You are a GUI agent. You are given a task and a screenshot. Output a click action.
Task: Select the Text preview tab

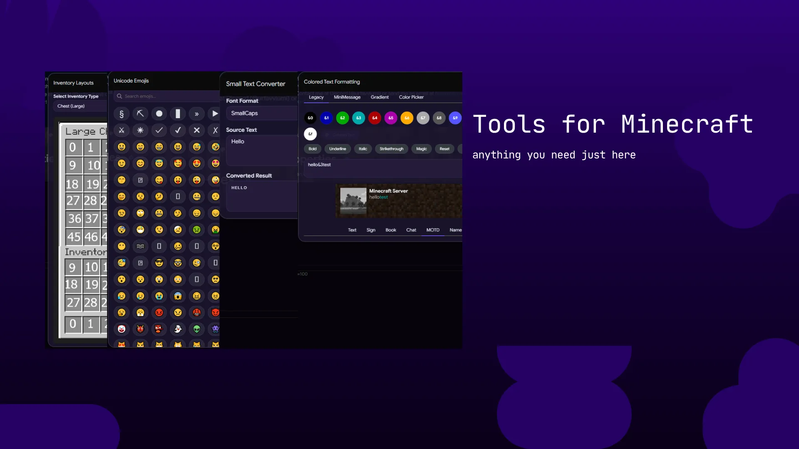[352, 230]
